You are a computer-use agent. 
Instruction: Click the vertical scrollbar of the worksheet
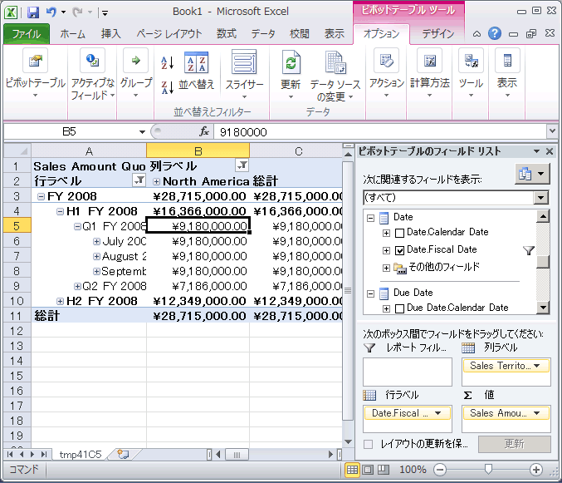pos(348,291)
